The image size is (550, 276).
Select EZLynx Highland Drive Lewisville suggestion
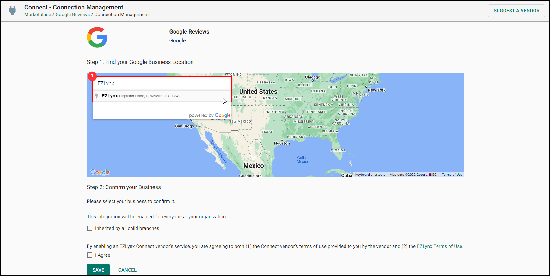pyautogui.click(x=162, y=96)
